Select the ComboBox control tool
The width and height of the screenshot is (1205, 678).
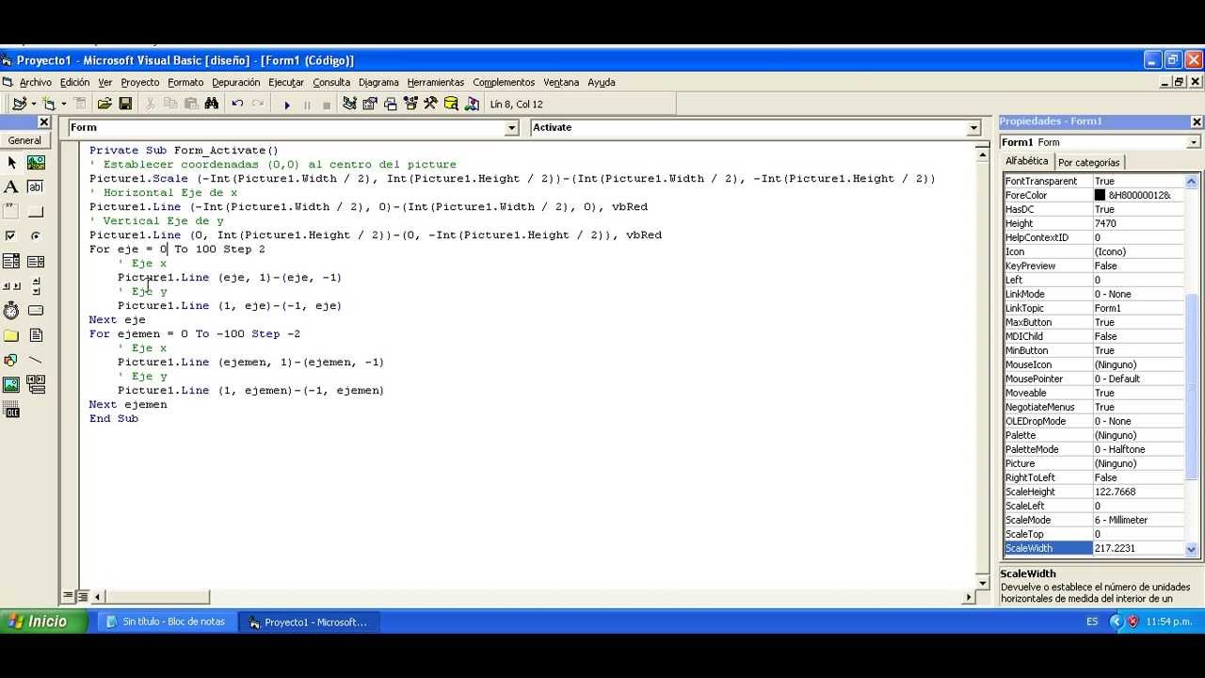coord(11,262)
